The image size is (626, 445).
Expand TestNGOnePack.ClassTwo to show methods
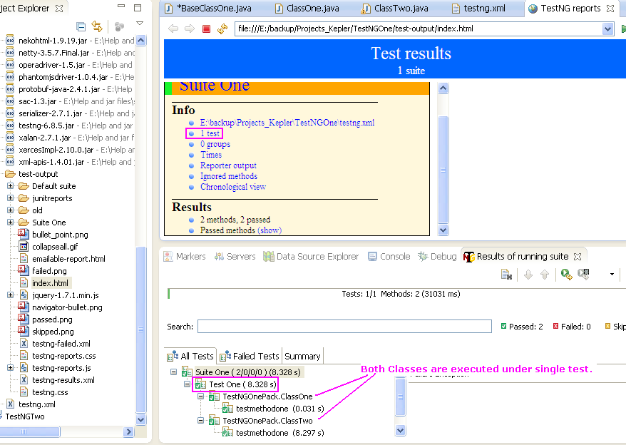202,421
